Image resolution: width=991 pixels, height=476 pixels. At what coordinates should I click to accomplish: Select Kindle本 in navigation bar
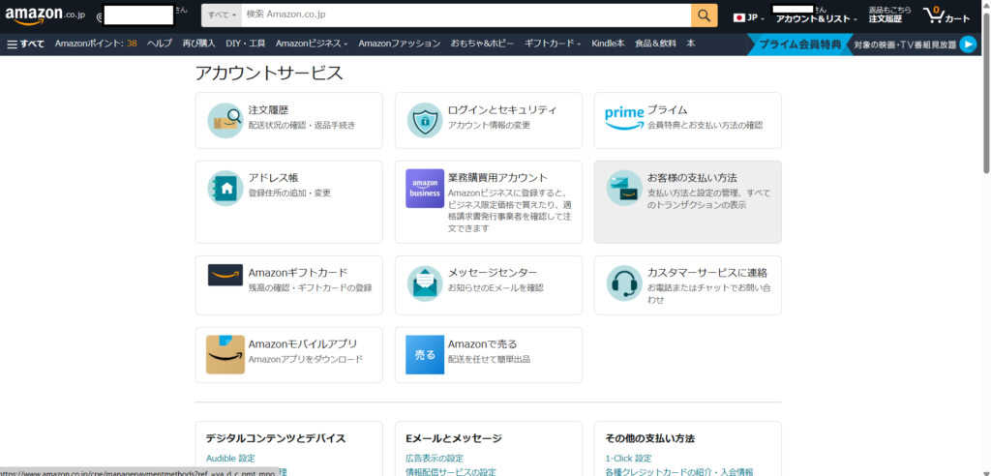click(x=608, y=44)
